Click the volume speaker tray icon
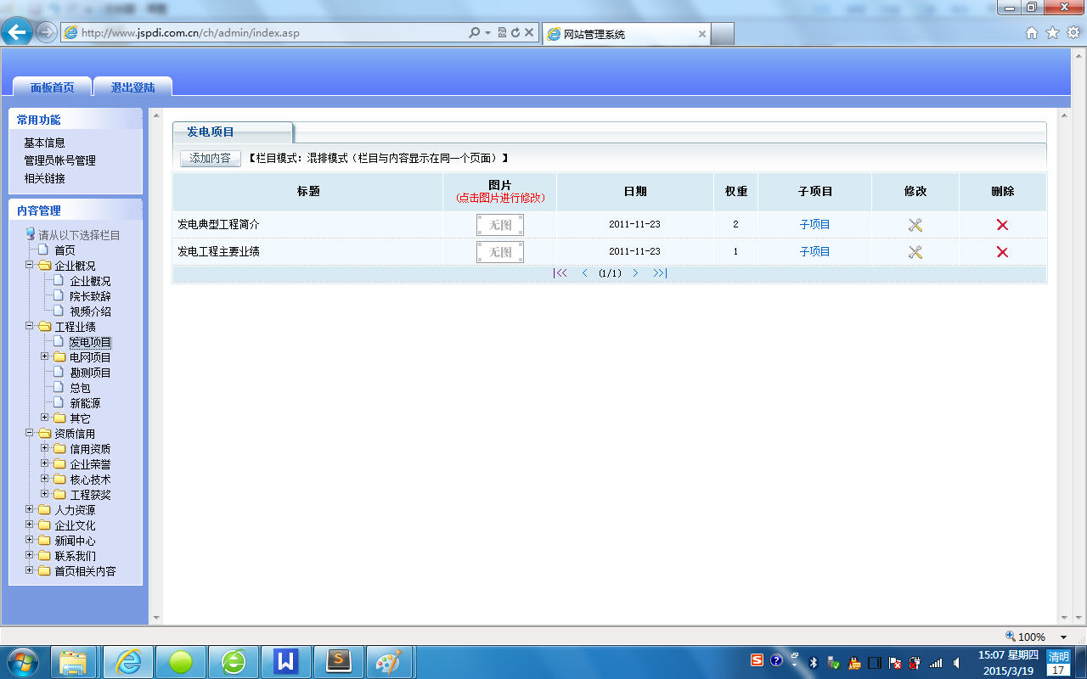Image resolution: width=1087 pixels, height=679 pixels. tap(957, 662)
